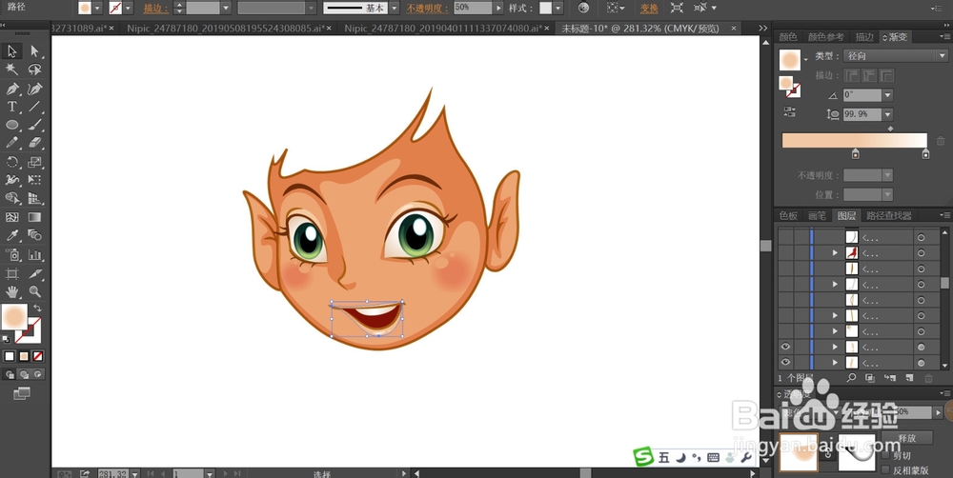Switch to the 描边 panel tab
The width and height of the screenshot is (953, 478).
(864, 37)
